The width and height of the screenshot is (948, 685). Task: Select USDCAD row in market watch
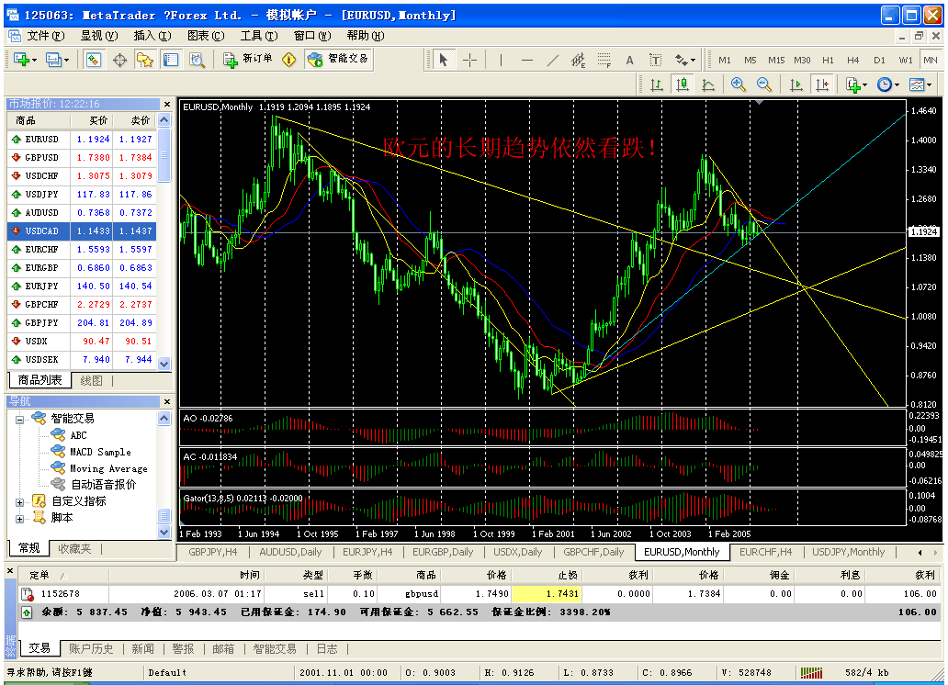82,231
